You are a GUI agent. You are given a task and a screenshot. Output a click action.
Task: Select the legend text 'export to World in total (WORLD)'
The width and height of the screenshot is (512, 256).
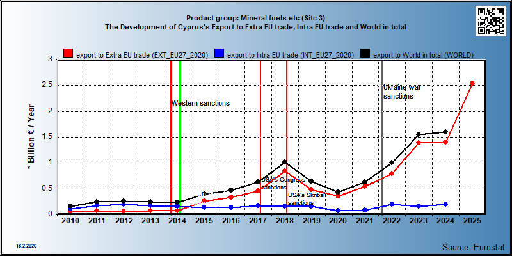point(423,55)
